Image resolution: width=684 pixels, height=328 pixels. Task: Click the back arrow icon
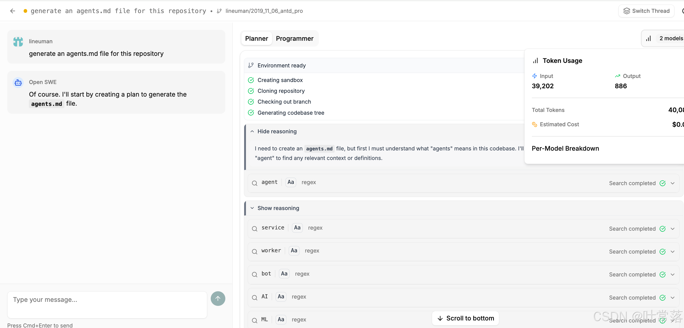point(13,11)
